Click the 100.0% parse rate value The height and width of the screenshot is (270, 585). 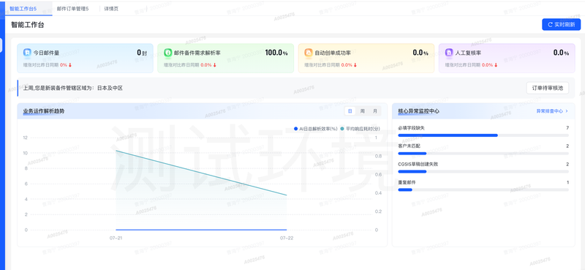click(x=276, y=53)
